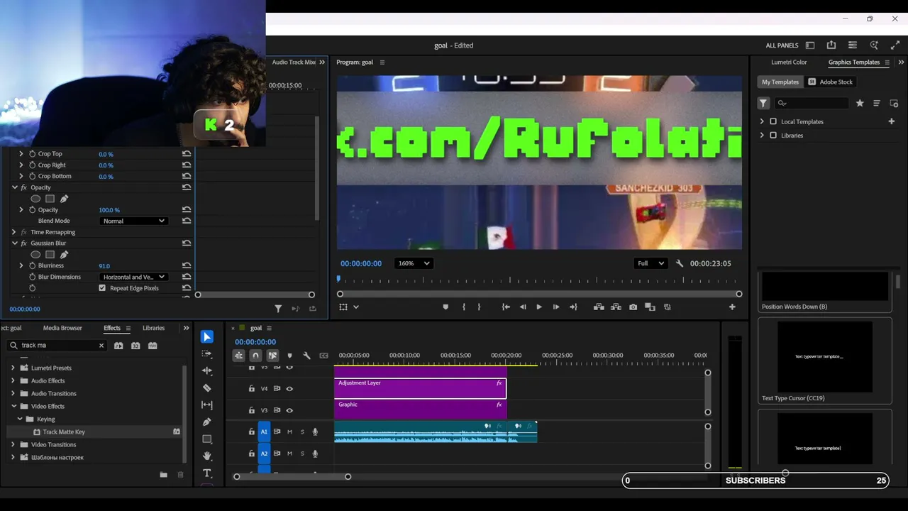Solo audio track A2
908x511 pixels.
(x=302, y=454)
